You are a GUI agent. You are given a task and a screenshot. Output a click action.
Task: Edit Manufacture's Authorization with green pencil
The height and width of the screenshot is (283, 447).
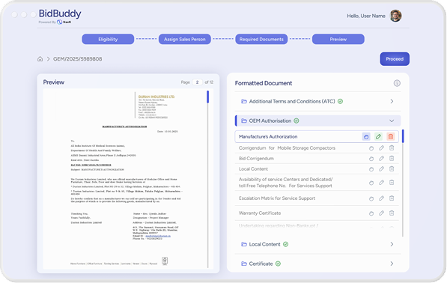point(378,137)
